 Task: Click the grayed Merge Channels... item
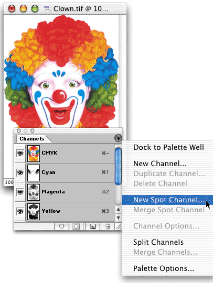tap(165, 252)
